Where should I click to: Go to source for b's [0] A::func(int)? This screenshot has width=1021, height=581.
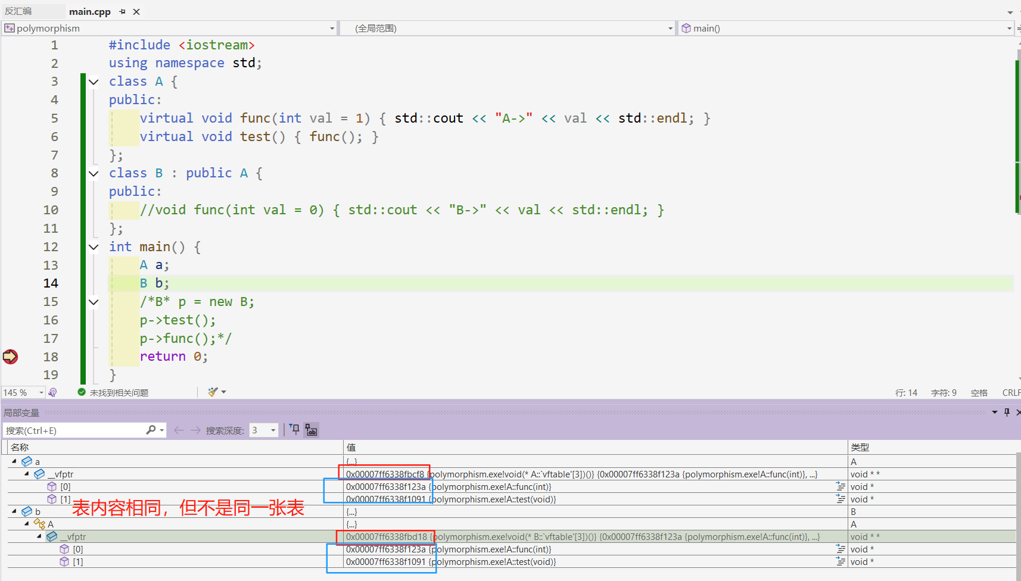click(841, 549)
